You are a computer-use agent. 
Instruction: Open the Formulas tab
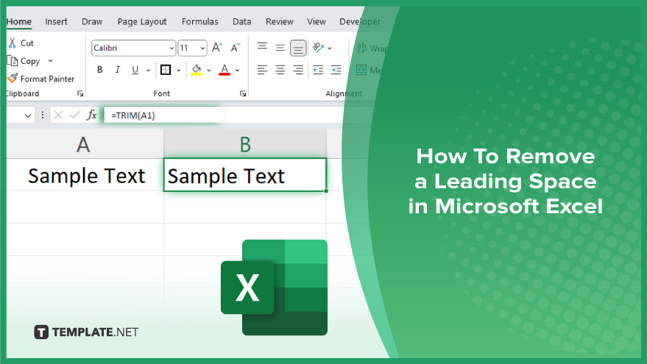coord(199,21)
